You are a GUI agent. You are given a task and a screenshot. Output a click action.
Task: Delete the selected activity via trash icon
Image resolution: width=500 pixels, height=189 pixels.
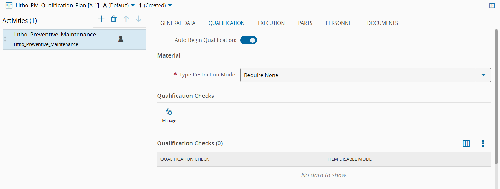point(113,19)
